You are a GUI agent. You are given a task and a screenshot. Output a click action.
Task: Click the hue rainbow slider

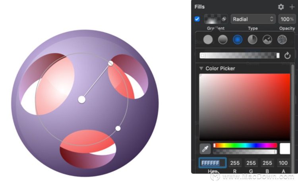click(x=245, y=146)
